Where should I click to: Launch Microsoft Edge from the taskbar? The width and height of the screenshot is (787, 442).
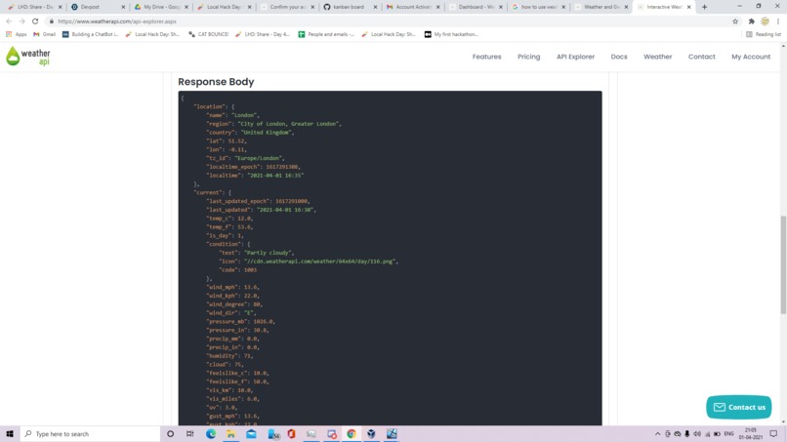click(211, 434)
